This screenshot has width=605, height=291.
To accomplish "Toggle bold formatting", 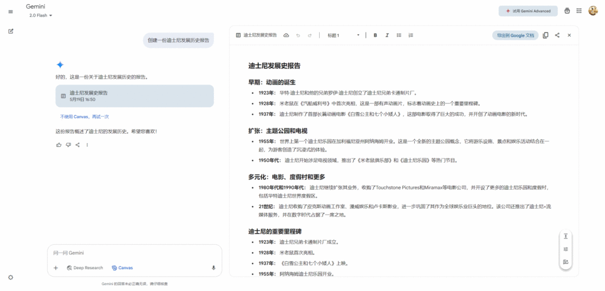I will click(375, 35).
